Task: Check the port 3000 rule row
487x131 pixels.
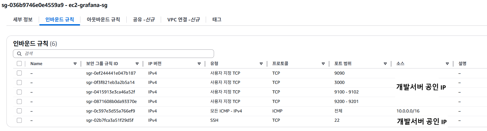Action: [19, 83]
